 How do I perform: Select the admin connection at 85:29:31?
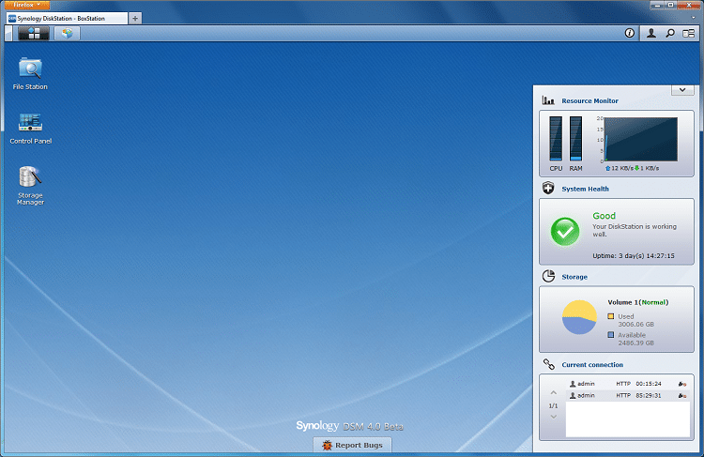[627, 395]
